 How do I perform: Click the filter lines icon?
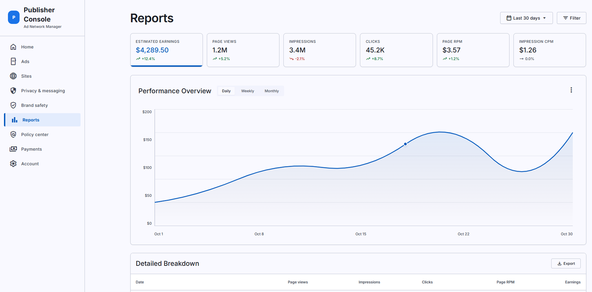click(x=565, y=18)
